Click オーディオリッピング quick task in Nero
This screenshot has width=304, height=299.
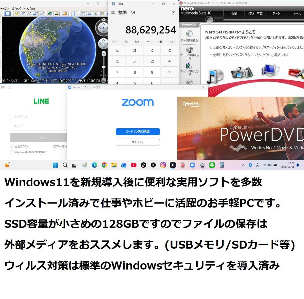(189, 69)
